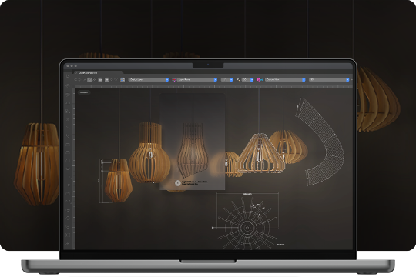Screen dimensions: 416x277
Task: Open the second wide dropdown after layers icon
Action: [197, 79]
